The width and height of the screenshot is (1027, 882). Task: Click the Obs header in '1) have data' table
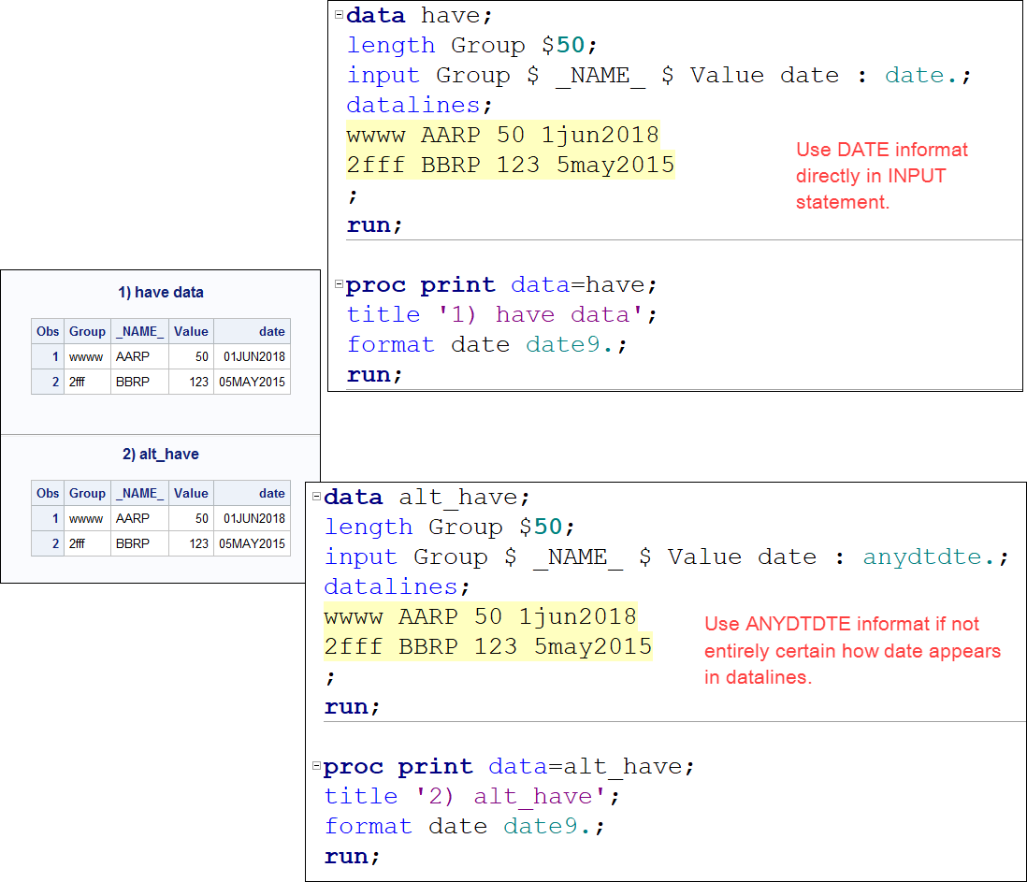(x=48, y=331)
